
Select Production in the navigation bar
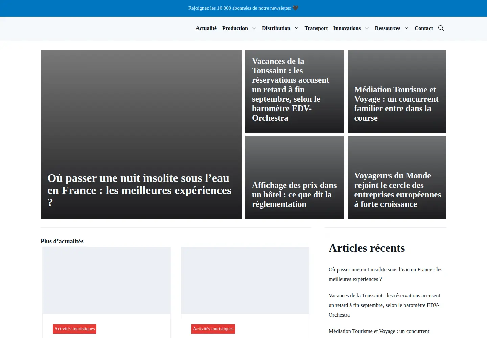235,28
